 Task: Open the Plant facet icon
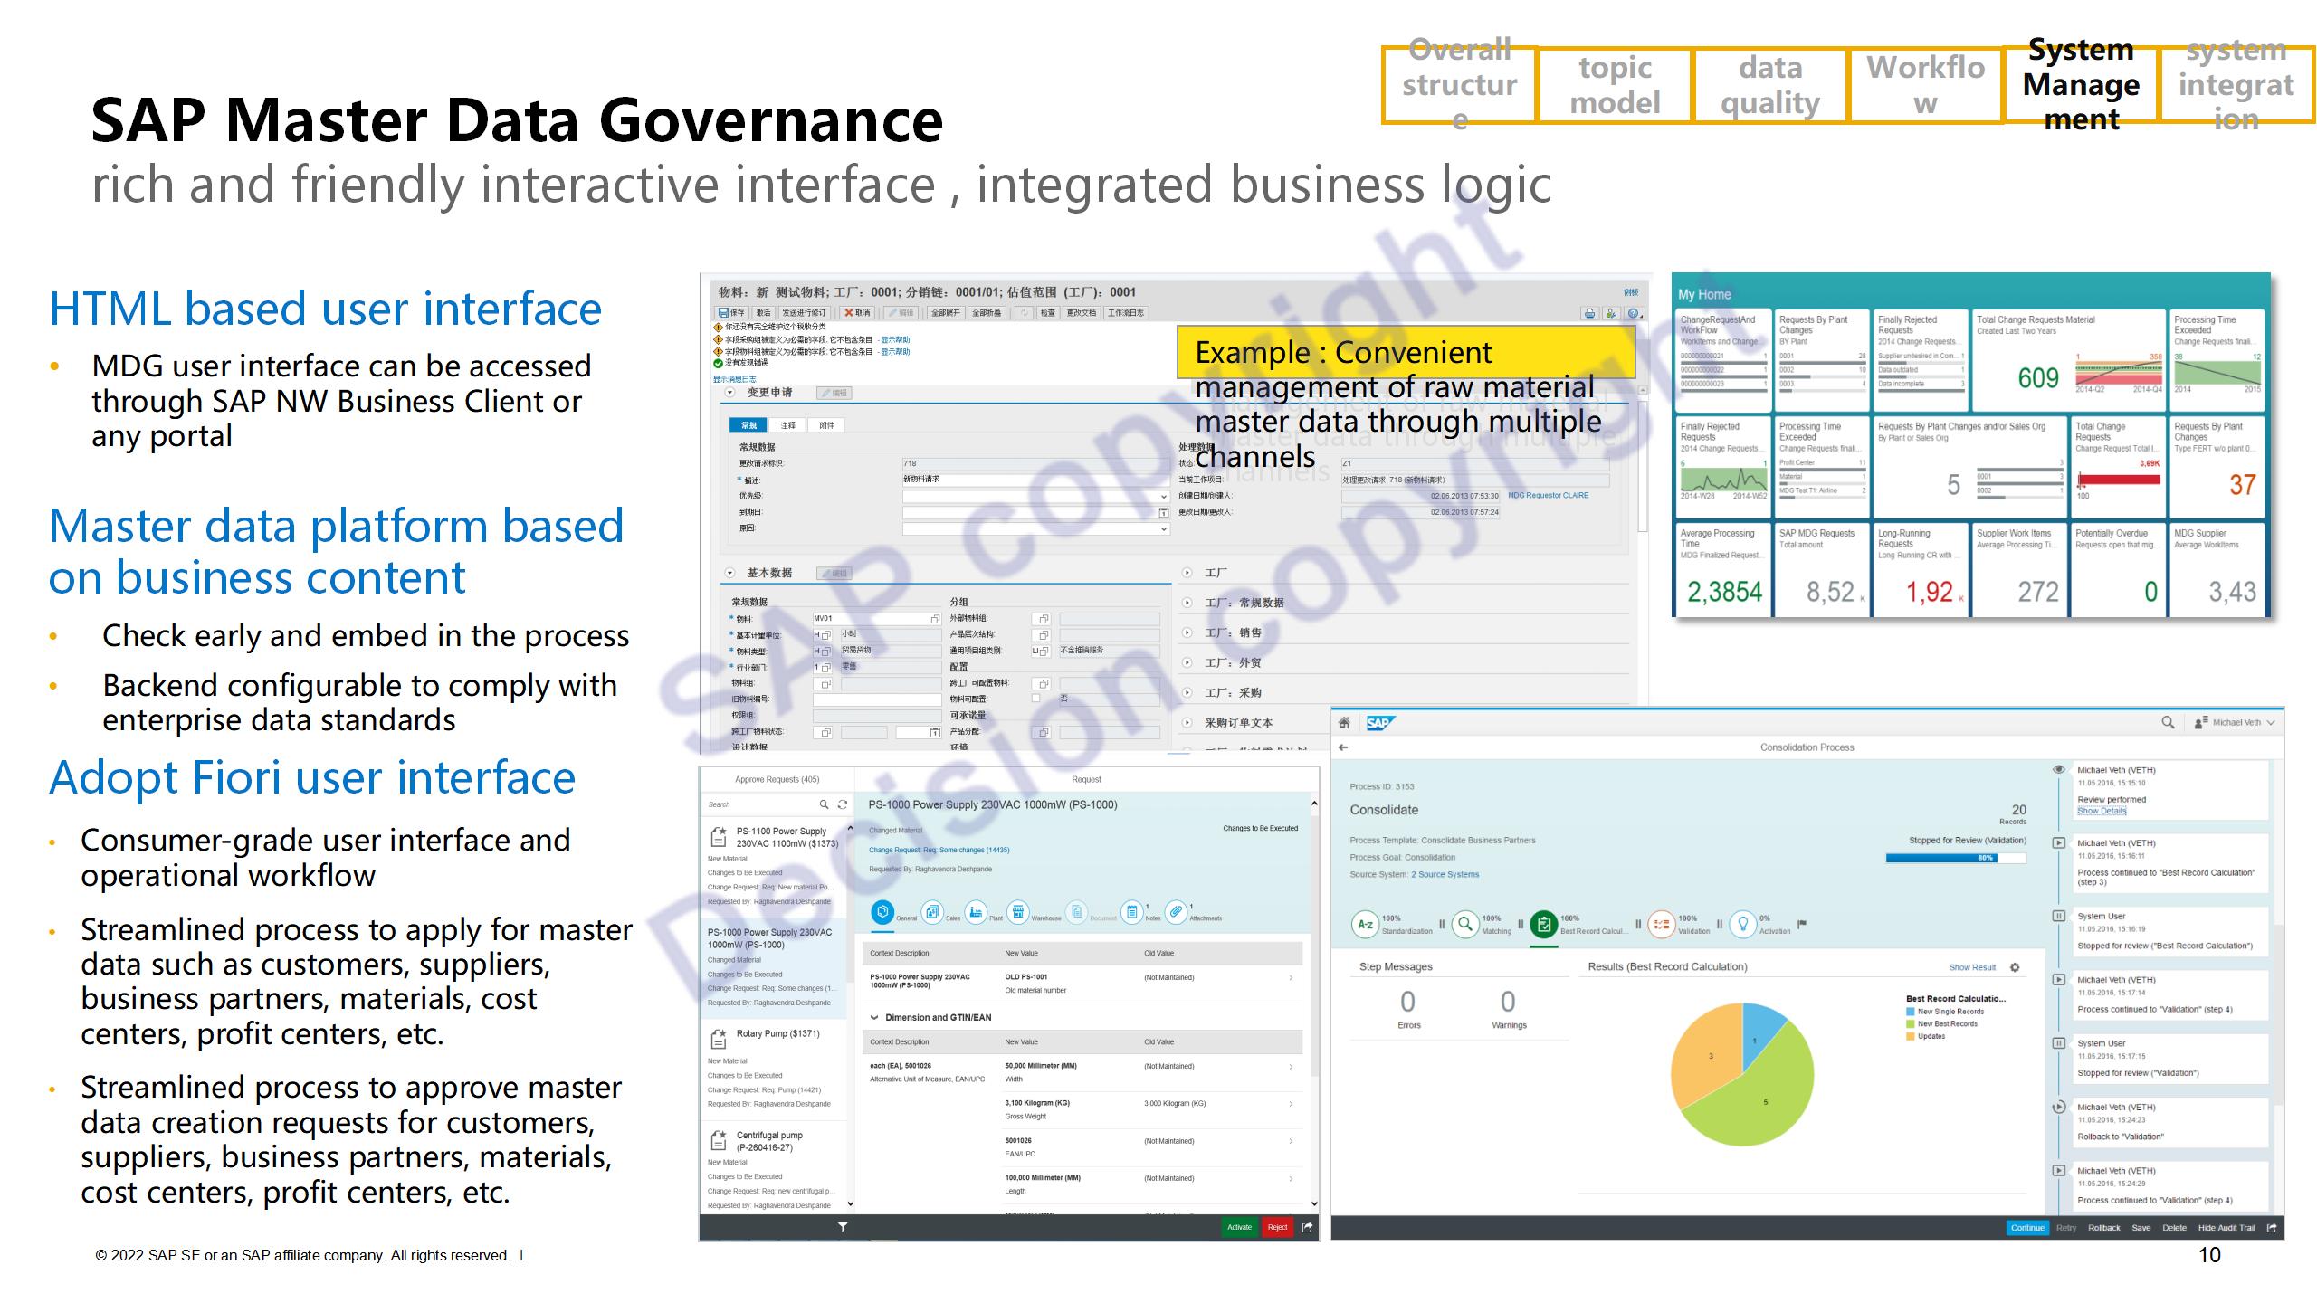click(976, 912)
